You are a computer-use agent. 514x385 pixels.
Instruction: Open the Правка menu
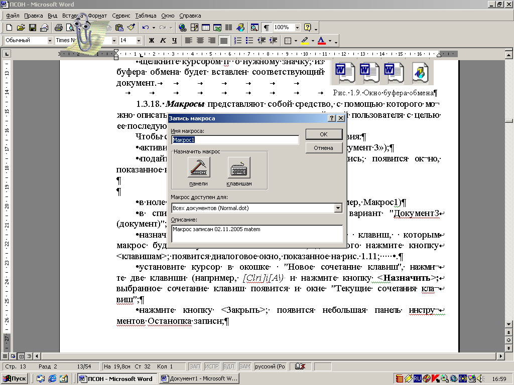pyautogui.click(x=34, y=16)
